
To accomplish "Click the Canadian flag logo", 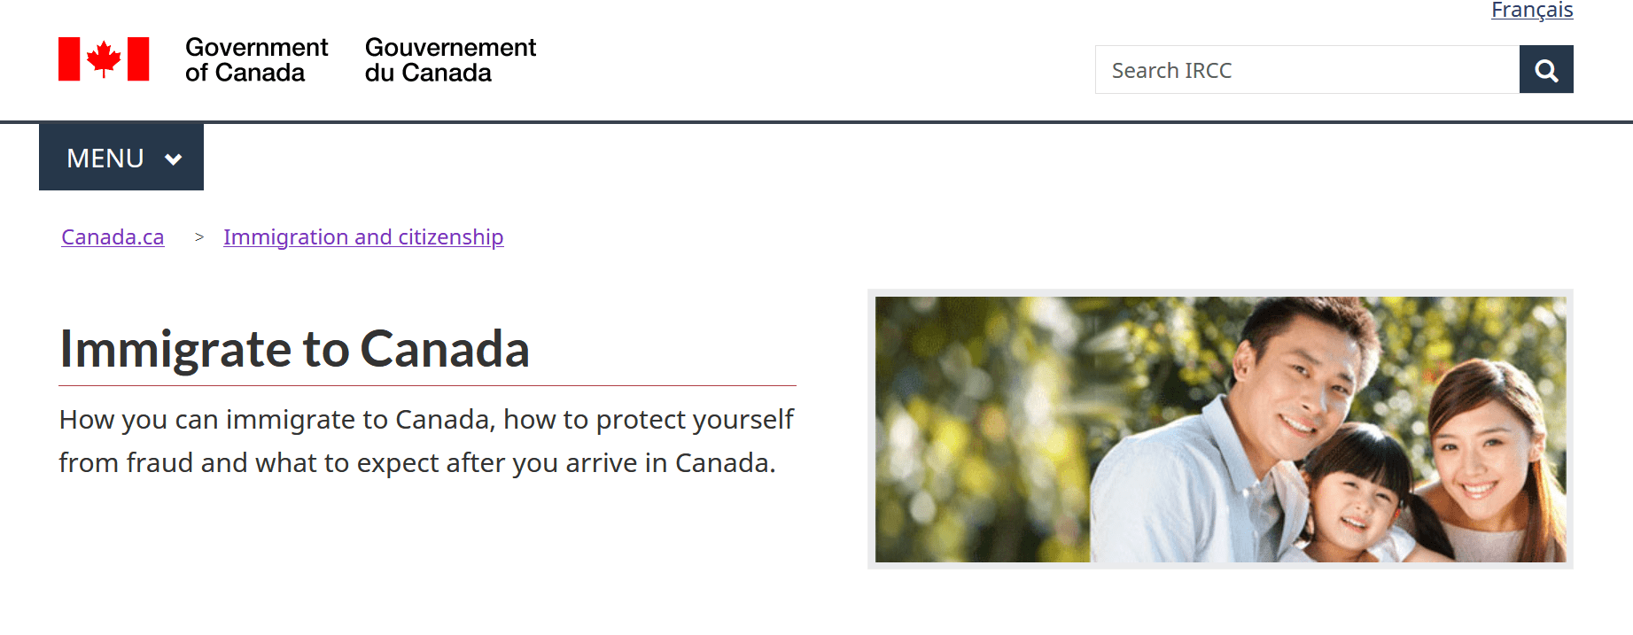I will [104, 59].
